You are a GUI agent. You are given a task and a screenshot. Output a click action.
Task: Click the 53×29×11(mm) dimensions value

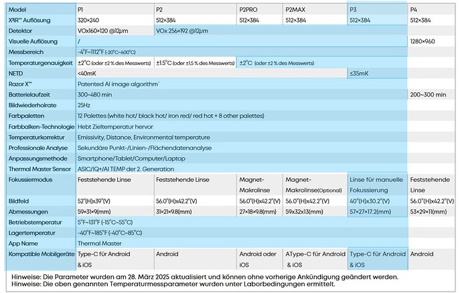click(x=428, y=212)
